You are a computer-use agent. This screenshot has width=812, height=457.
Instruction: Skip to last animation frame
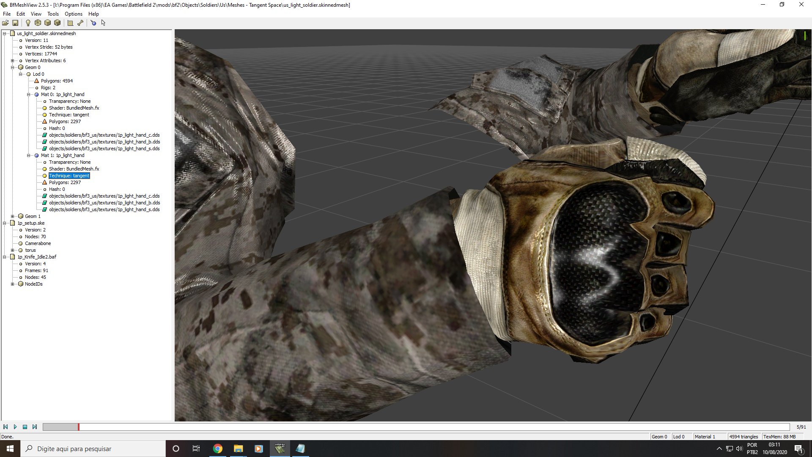click(x=35, y=427)
